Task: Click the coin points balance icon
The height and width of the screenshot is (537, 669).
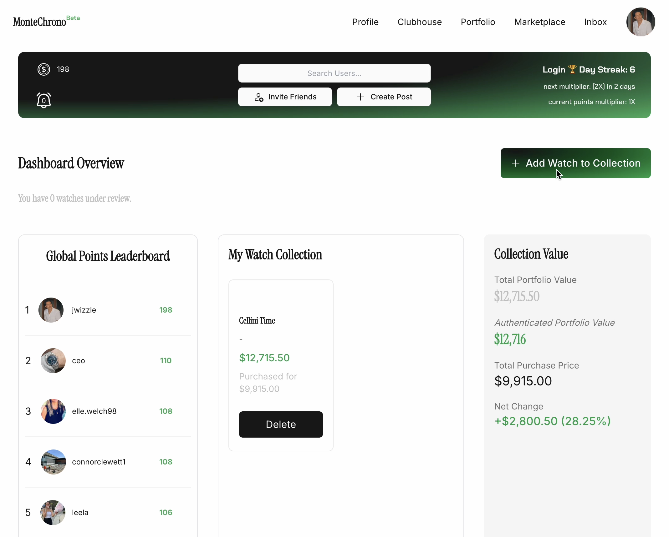Action: click(x=43, y=69)
